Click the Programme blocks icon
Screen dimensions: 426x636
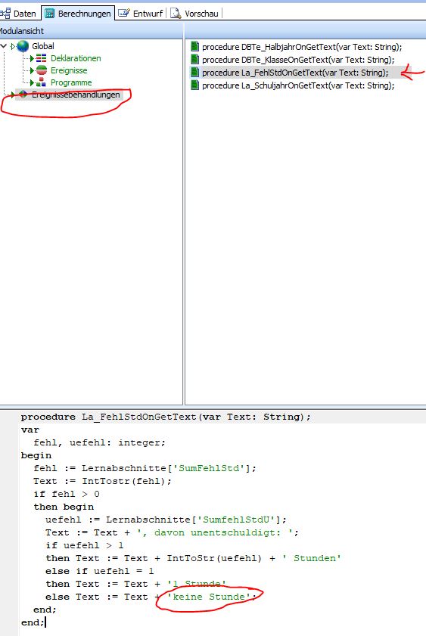[41, 82]
